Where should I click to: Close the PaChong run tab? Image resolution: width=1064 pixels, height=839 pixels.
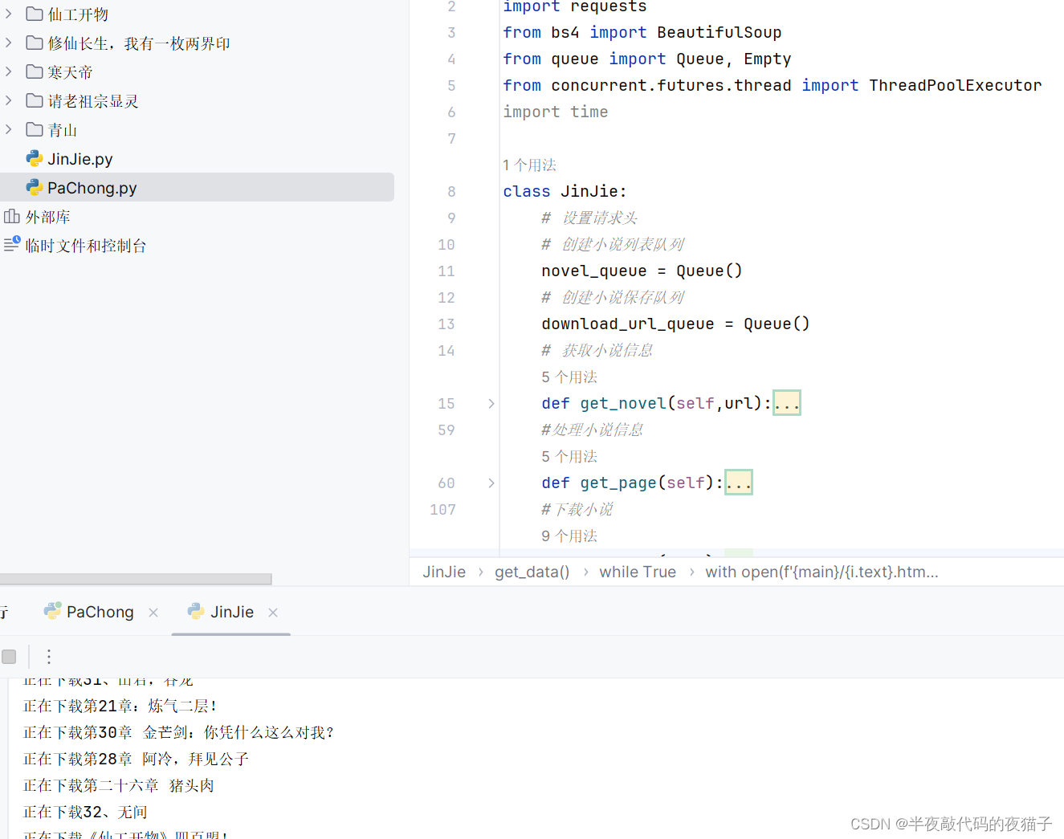(153, 613)
